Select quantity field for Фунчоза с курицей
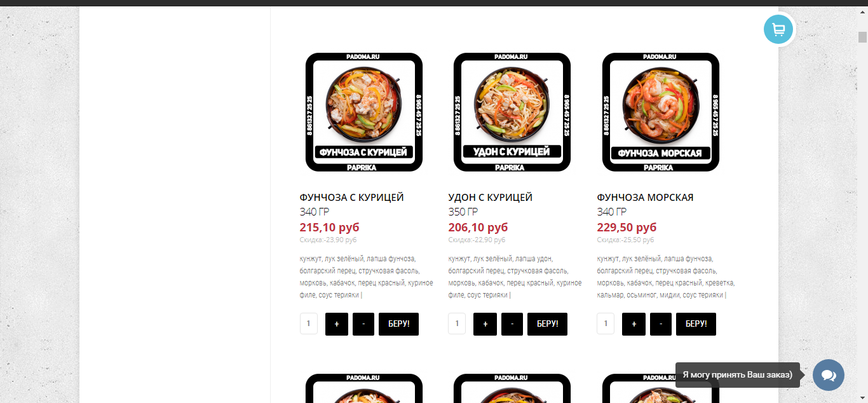The width and height of the screenshot is (868, 403). [x=309, y=324]
